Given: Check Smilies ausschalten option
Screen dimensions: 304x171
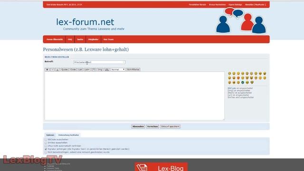Looking at the screenshot, I should [46, 142].
